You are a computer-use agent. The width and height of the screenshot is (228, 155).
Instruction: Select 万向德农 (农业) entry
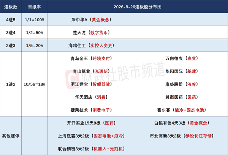pyautogui.click(x=182, y=59)
